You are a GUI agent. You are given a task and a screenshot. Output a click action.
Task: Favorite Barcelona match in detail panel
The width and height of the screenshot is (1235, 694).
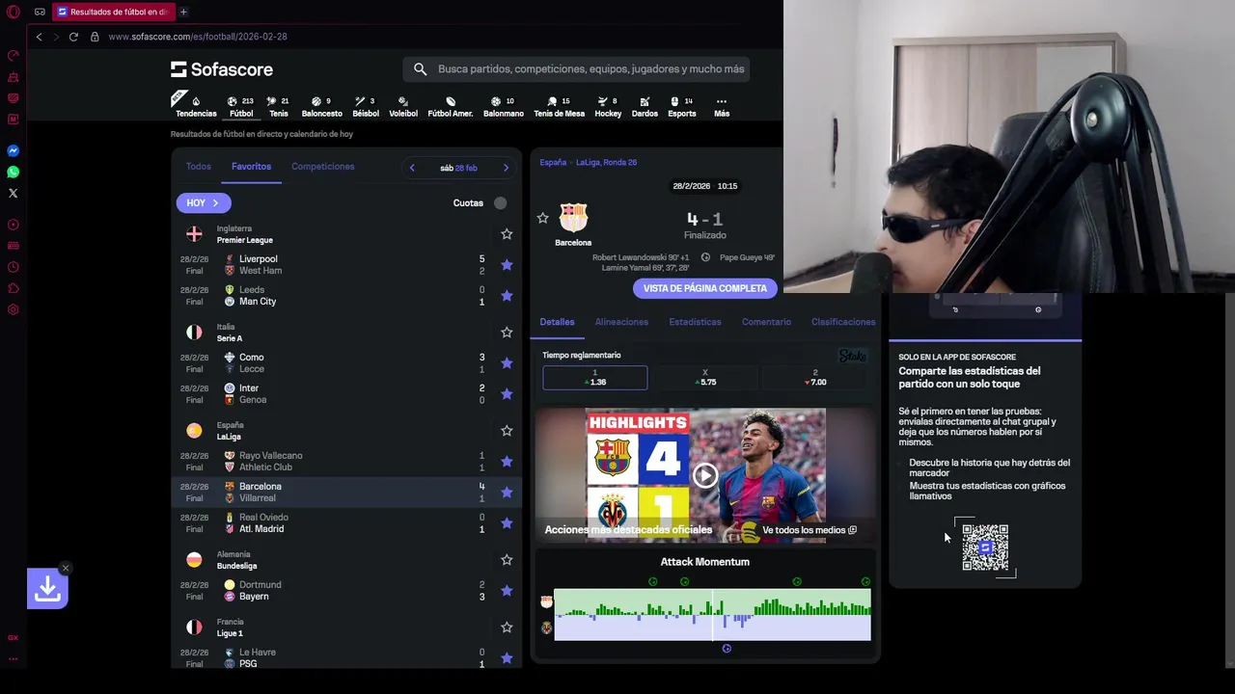click(542, 219)
